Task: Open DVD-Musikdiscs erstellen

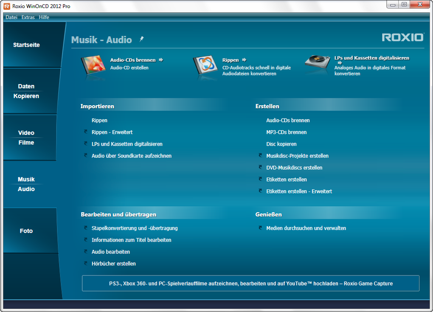Action: [x=294, y=168]
